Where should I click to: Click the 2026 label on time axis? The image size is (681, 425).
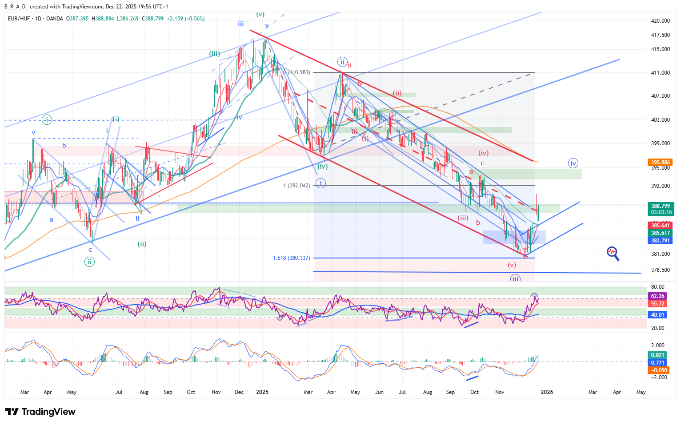tap(546, 392)
